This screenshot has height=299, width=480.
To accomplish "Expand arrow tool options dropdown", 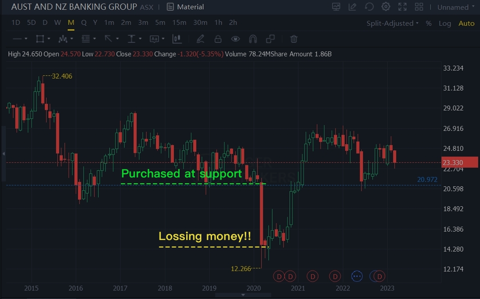I will (x=117, y=39).
